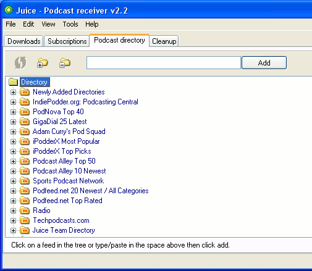Expand the PodNova Top 40 node
This screenshot has width=312, height=271.
click(x=13, y=112)
